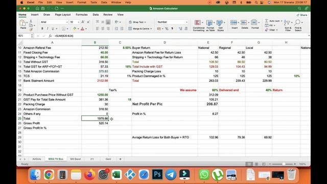Toggle middle vertical alignment
This screenshot has height=184, width=327.
(103, 22)
